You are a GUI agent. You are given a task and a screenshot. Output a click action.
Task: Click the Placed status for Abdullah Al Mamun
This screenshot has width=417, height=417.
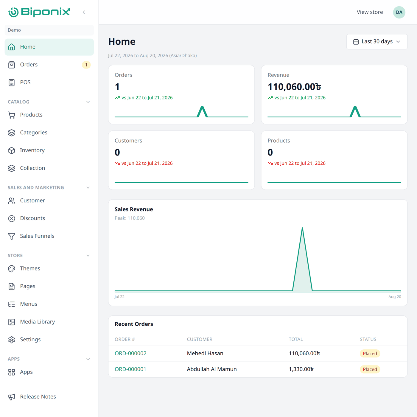pyautogui.click(x=370, y=369)
